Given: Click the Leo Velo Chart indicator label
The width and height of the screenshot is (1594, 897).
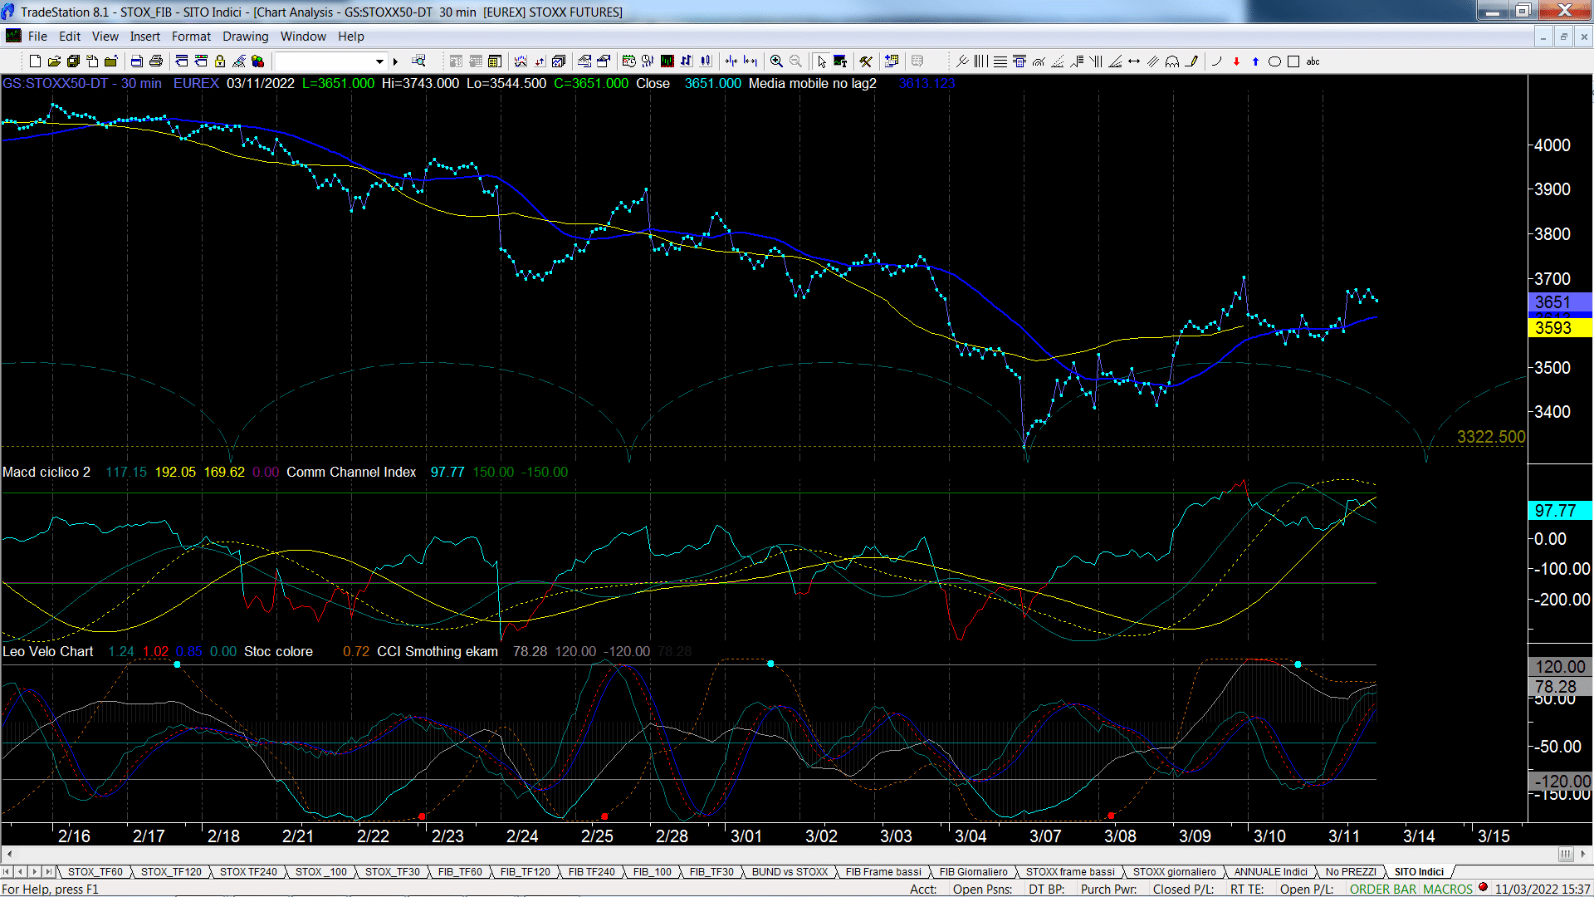Looking at the screenshot, I should pos(48,651).
